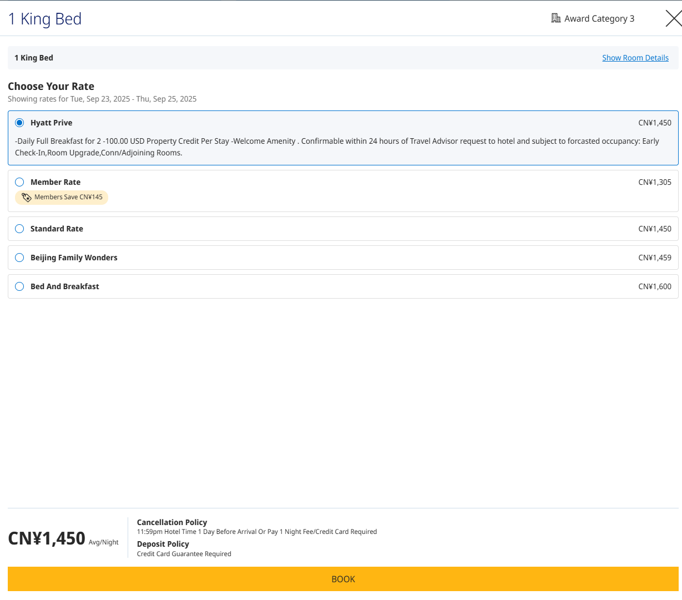Click the Members Save CN¥145 badge

coord(62,197)
